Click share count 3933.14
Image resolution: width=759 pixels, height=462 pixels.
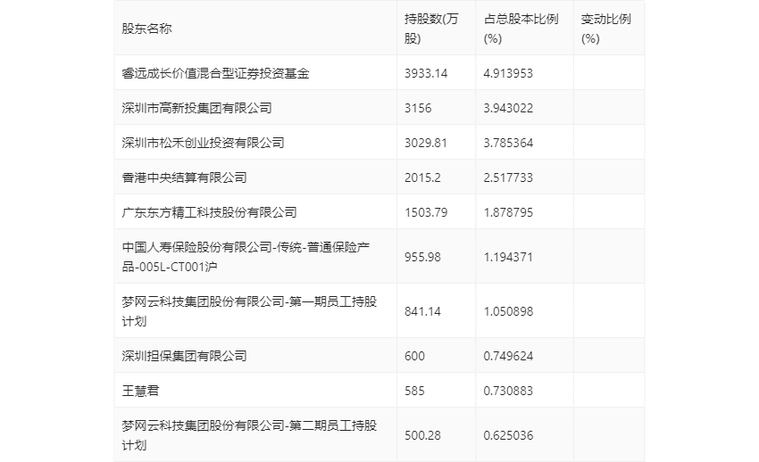(426, 73)
